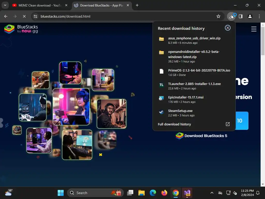Launch Microsoft Edge from taskbar
Image resolution: width=265 pixels, height=199 pixels.
click(x=153, y=193)
